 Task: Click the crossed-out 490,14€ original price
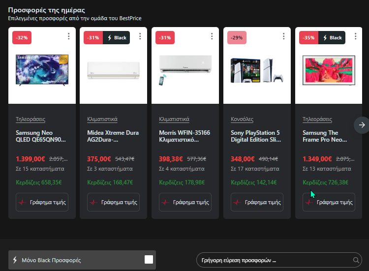click(x=268, y=159)
